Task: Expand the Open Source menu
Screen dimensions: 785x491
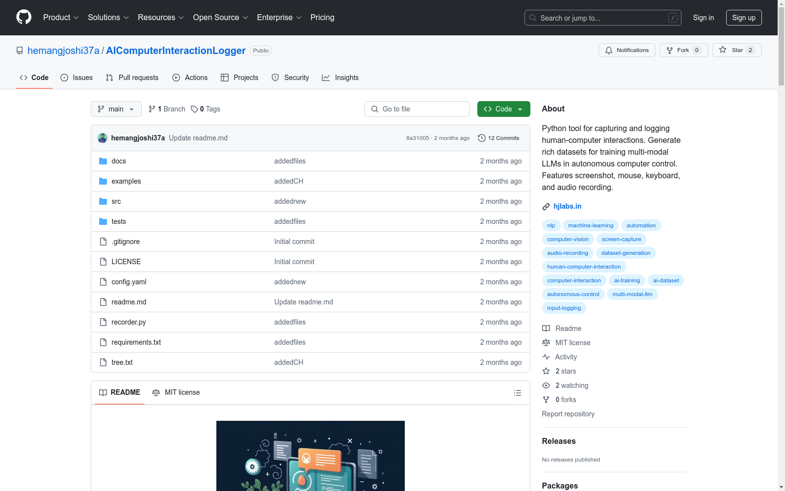Action: click(x=221, y=18)
